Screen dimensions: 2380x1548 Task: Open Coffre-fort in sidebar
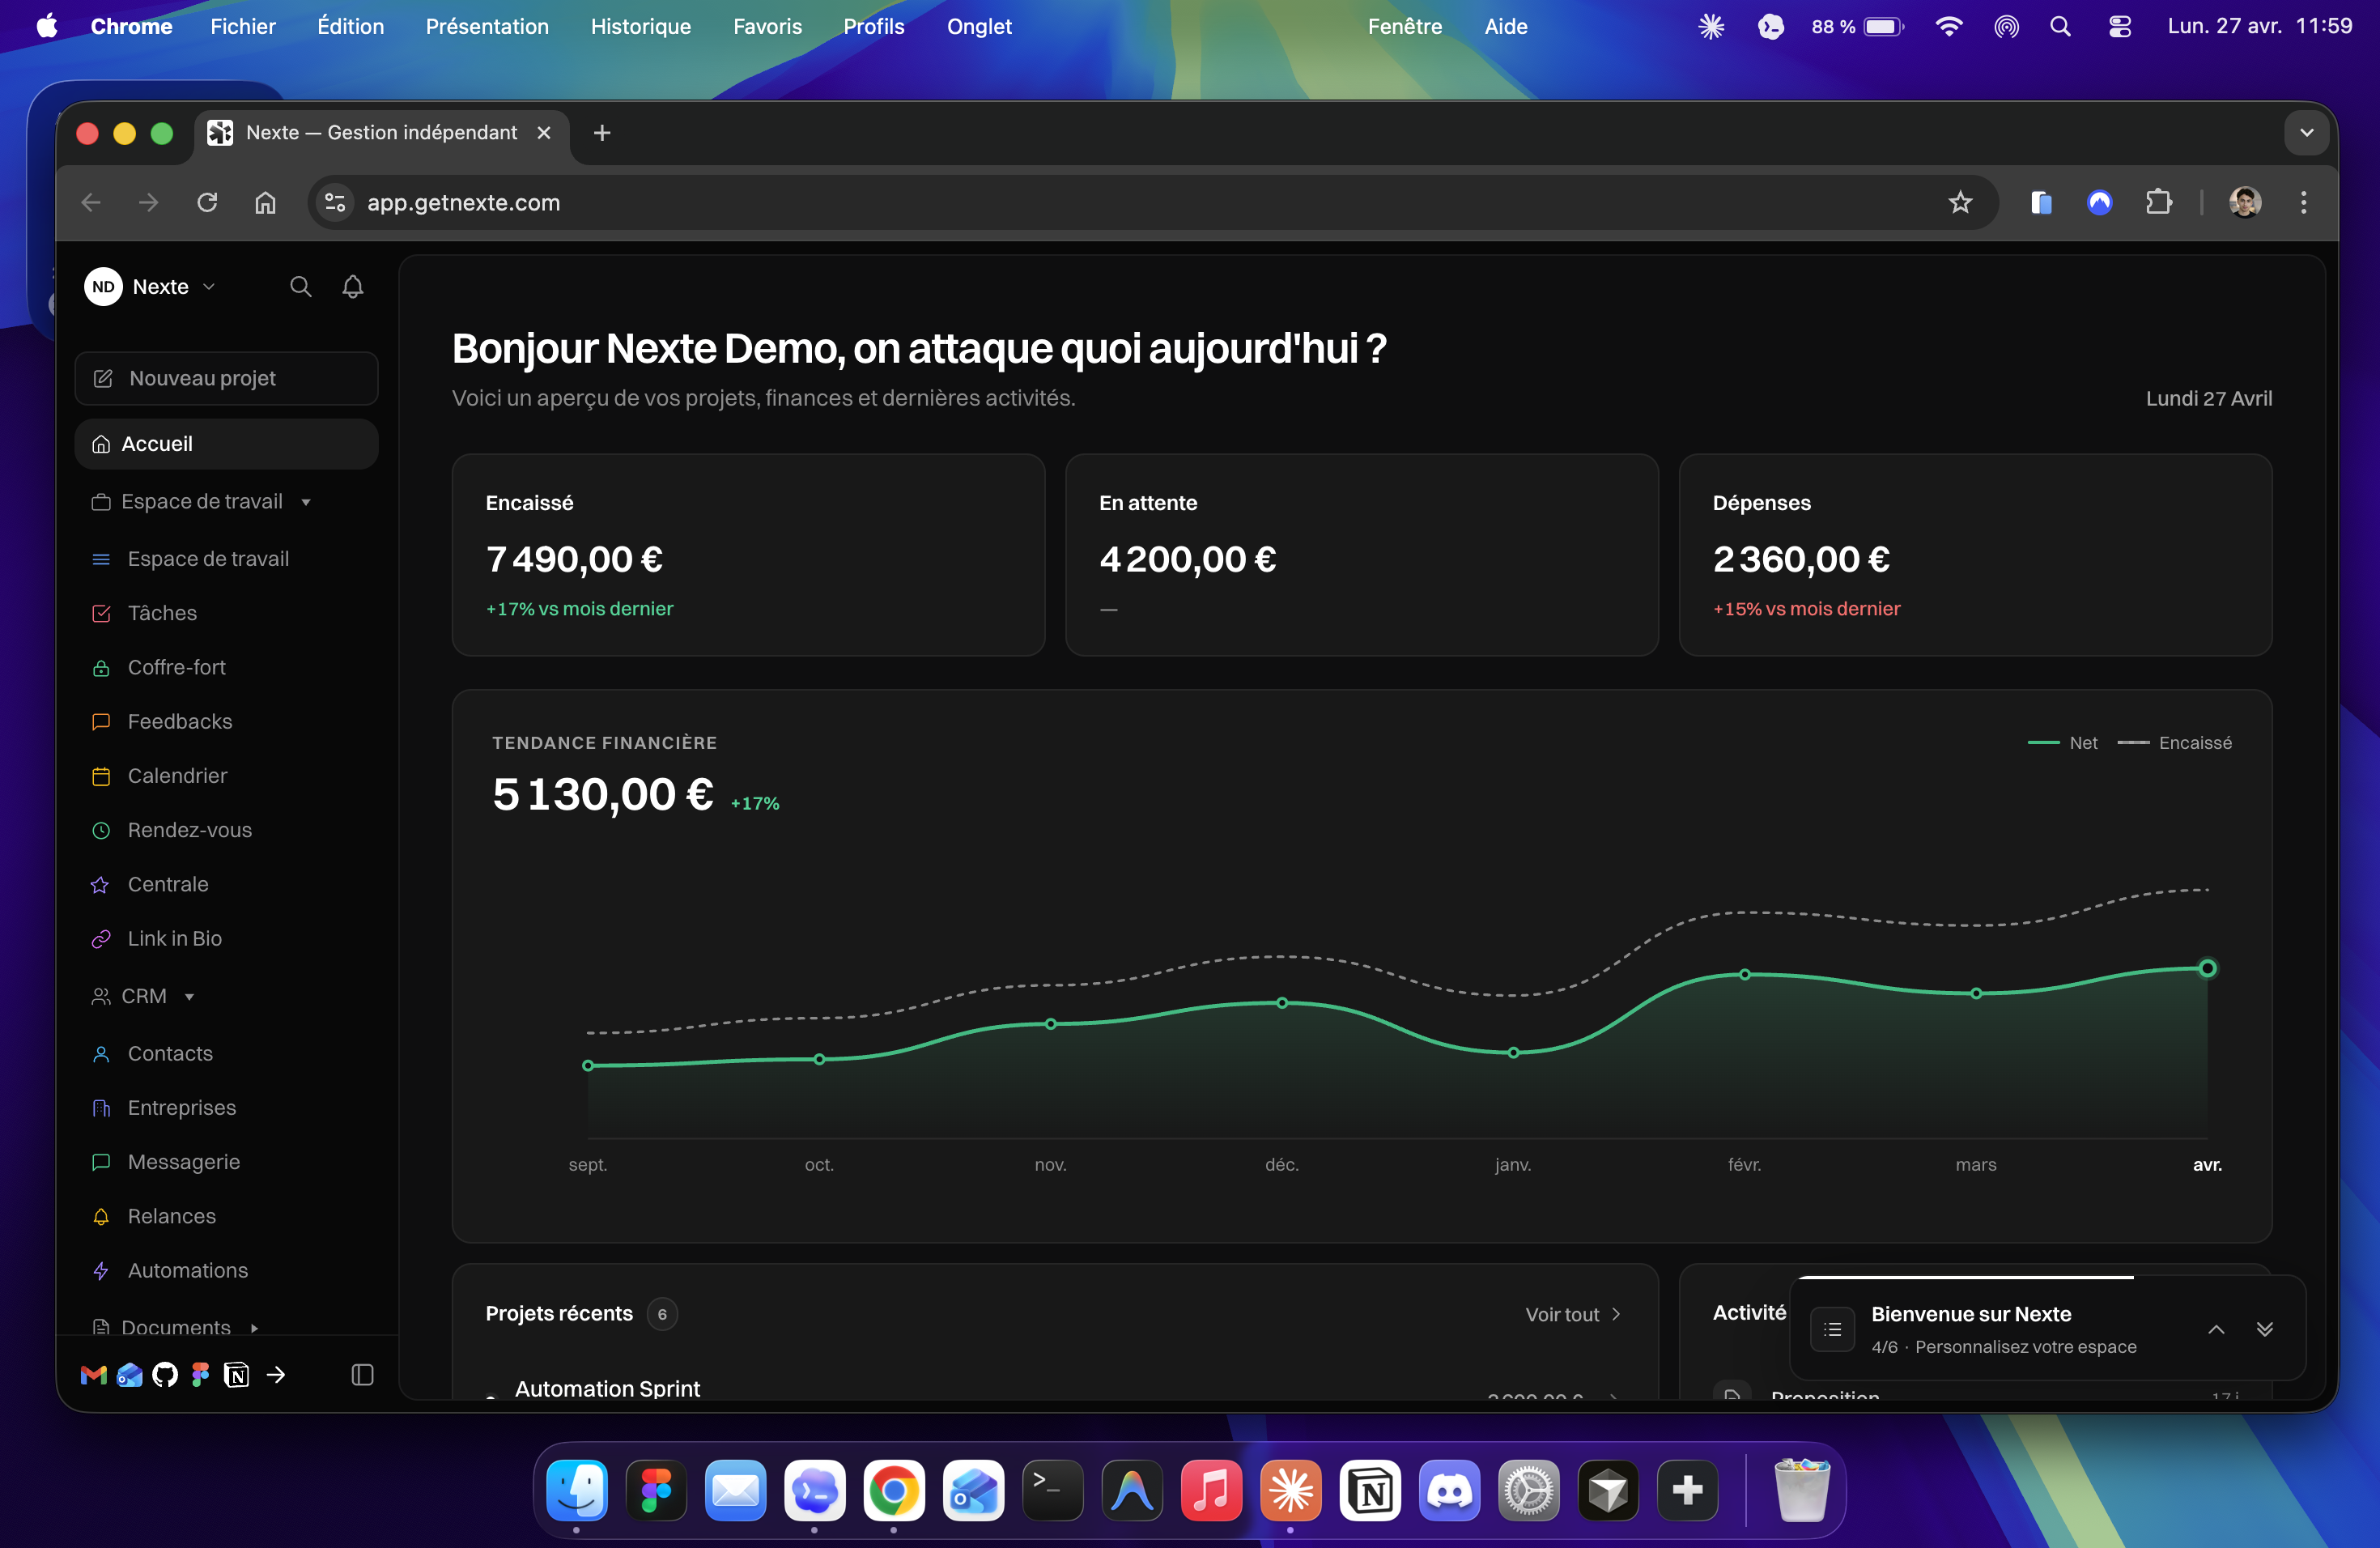226,667
